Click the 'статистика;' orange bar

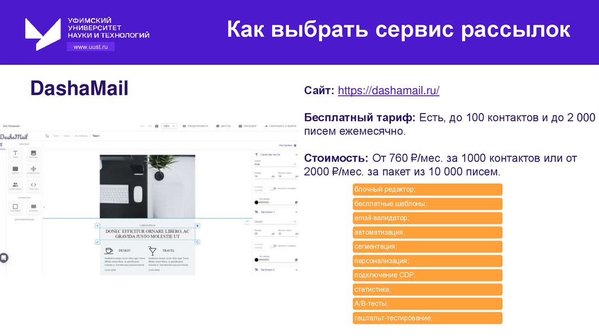(x=428, y=289)
